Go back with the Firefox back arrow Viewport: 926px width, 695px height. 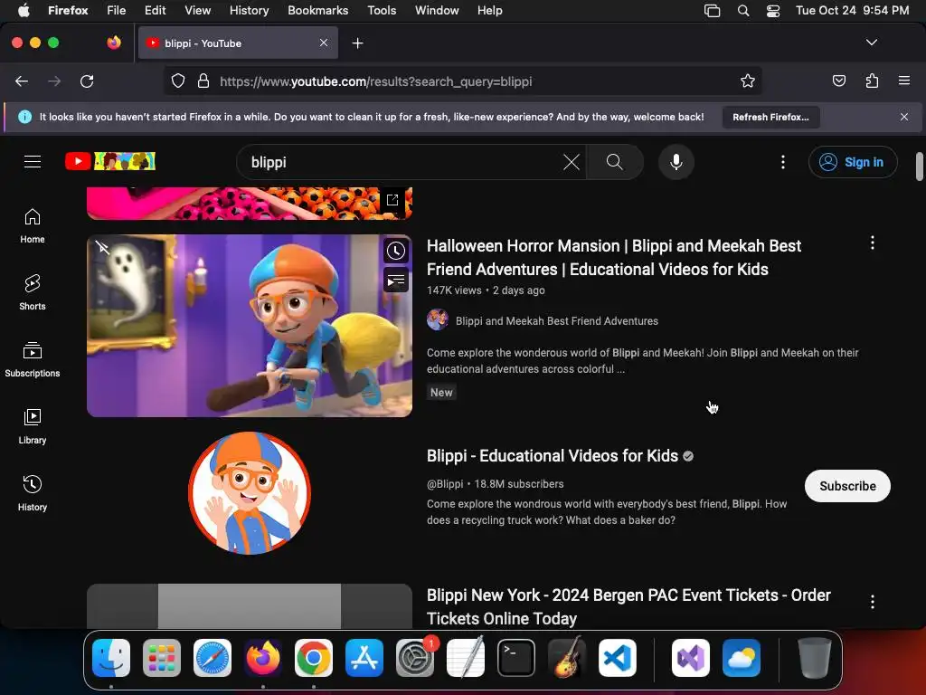22,81
